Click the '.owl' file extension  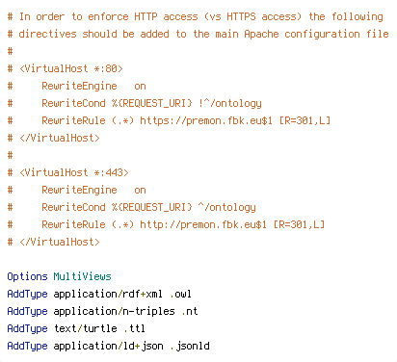(180, 294)
